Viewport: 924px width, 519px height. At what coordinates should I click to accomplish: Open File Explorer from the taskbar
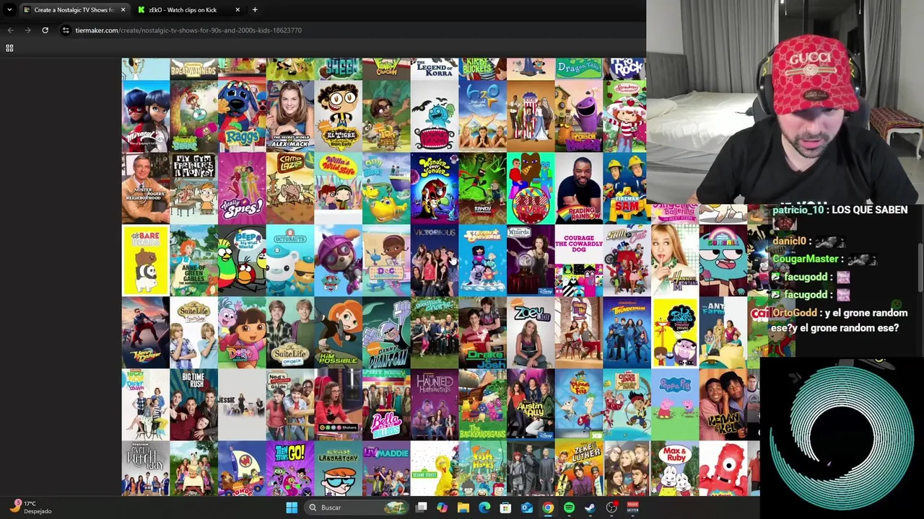click(463, 507)
